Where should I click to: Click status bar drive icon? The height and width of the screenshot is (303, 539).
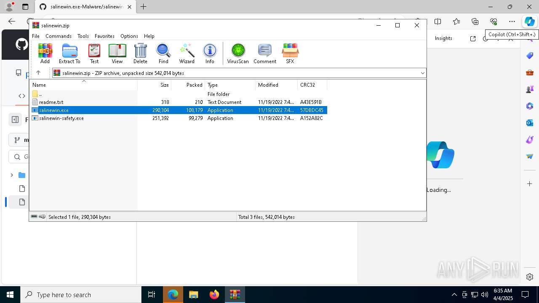34,217
